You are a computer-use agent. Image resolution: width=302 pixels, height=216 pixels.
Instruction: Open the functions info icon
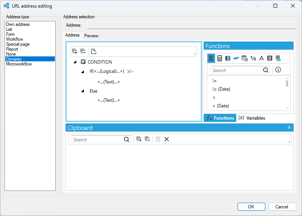(x=278, y=70)
